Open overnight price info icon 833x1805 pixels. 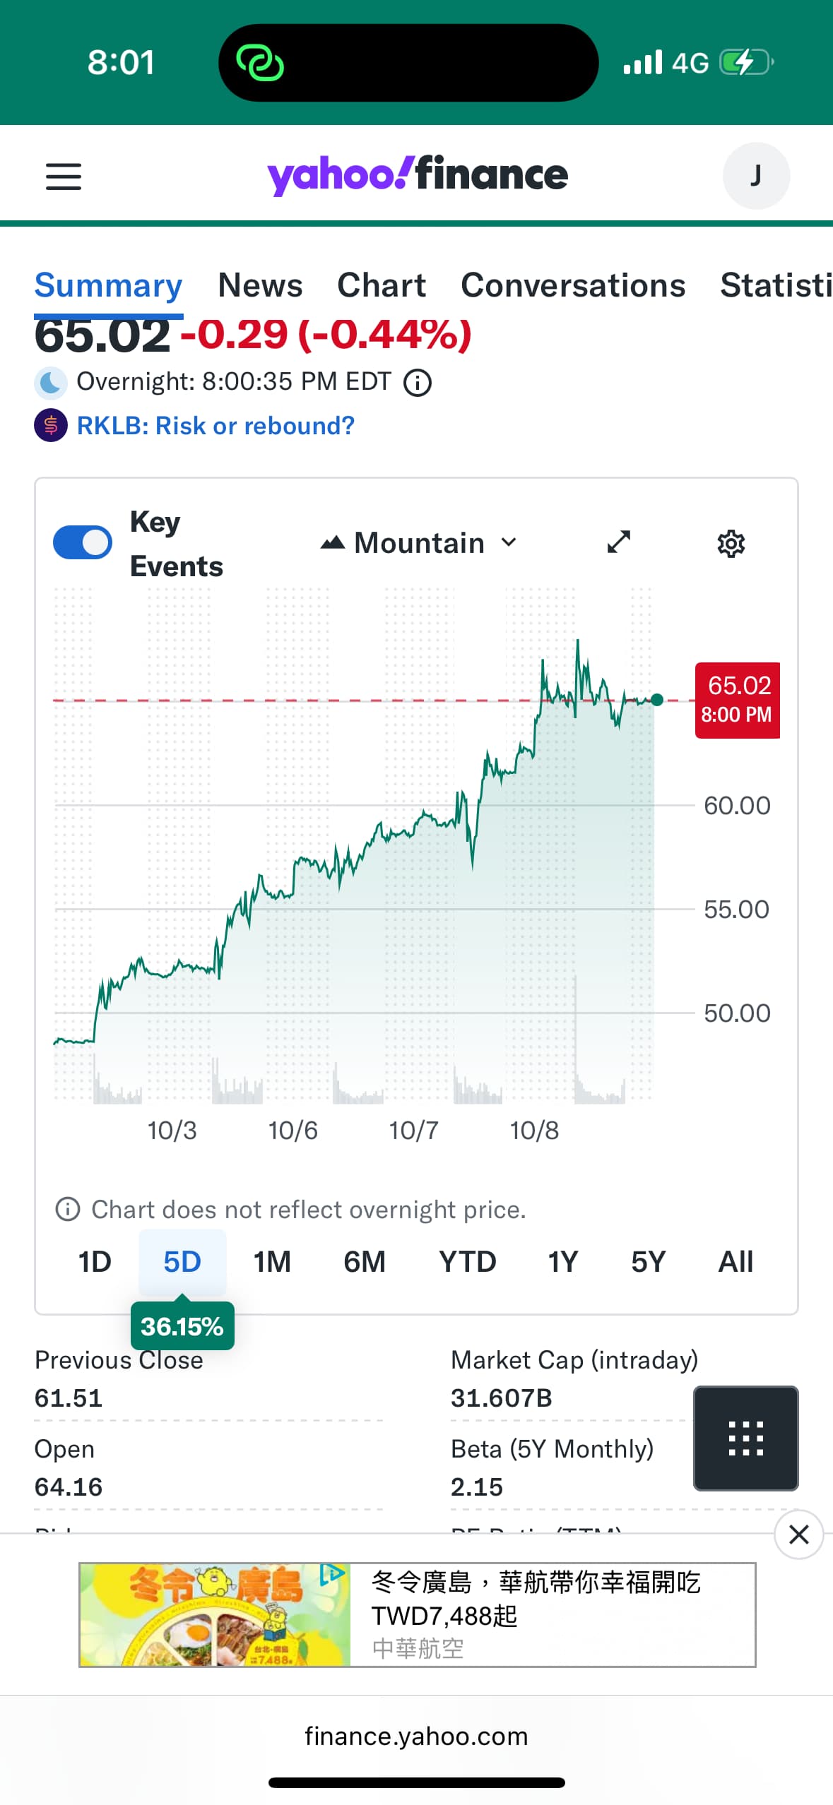point(417,383)
